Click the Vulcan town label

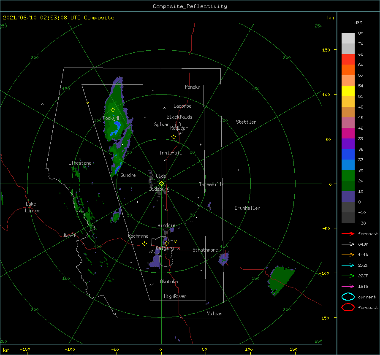pos(214,314)
